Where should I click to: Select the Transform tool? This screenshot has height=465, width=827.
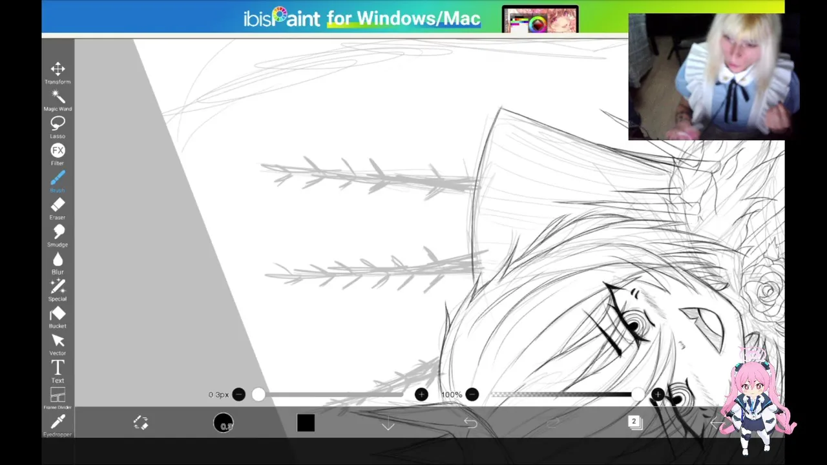[x=58, y=73]
